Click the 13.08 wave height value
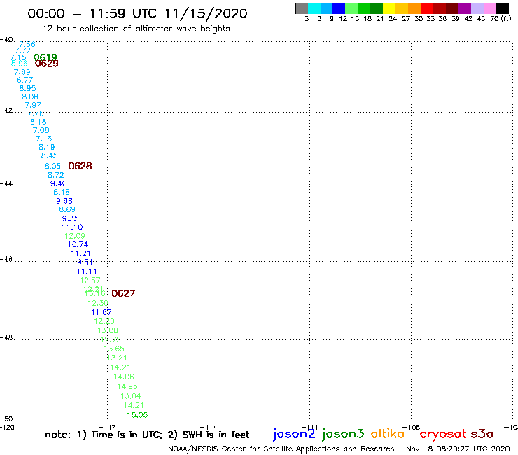 point(108,330)
